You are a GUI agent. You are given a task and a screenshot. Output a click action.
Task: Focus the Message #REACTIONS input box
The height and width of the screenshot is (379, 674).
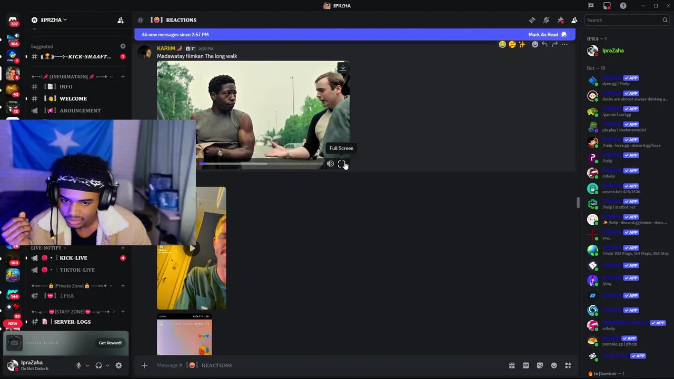point(326,365)
